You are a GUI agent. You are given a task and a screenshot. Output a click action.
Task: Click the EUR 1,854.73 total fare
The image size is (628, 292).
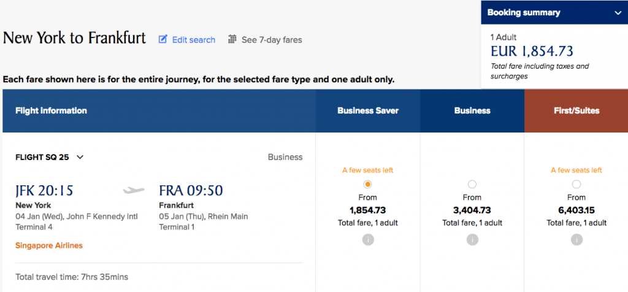pos(532,52)
